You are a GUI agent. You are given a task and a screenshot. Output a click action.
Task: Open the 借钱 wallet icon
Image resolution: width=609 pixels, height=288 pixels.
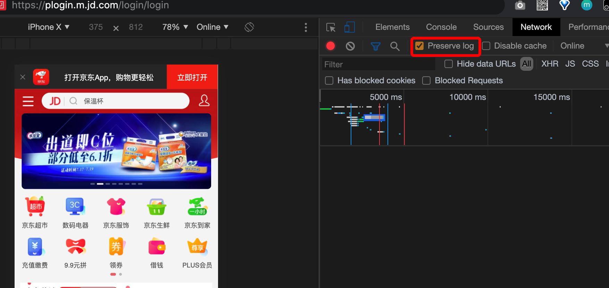pos(157,247)
